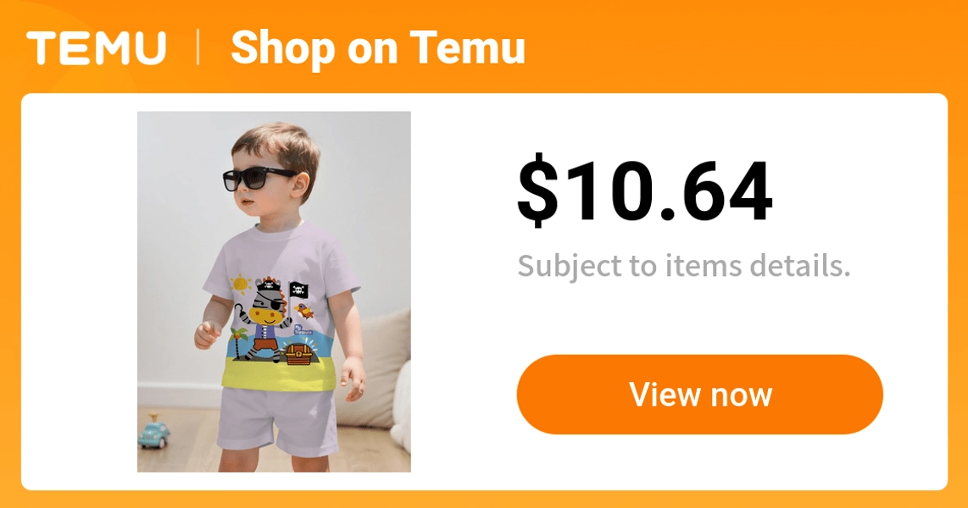Screen dimensions: 968x508
Task: Click the yellow stripe on shirt hem
Action: pyautogui.click(x=278, y=375)
